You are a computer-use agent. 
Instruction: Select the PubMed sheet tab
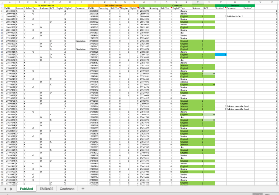tap(26, 189)
